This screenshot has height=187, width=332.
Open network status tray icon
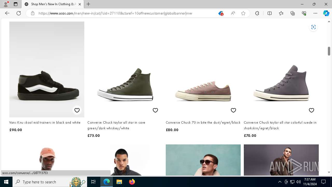[x=292, y=182]
